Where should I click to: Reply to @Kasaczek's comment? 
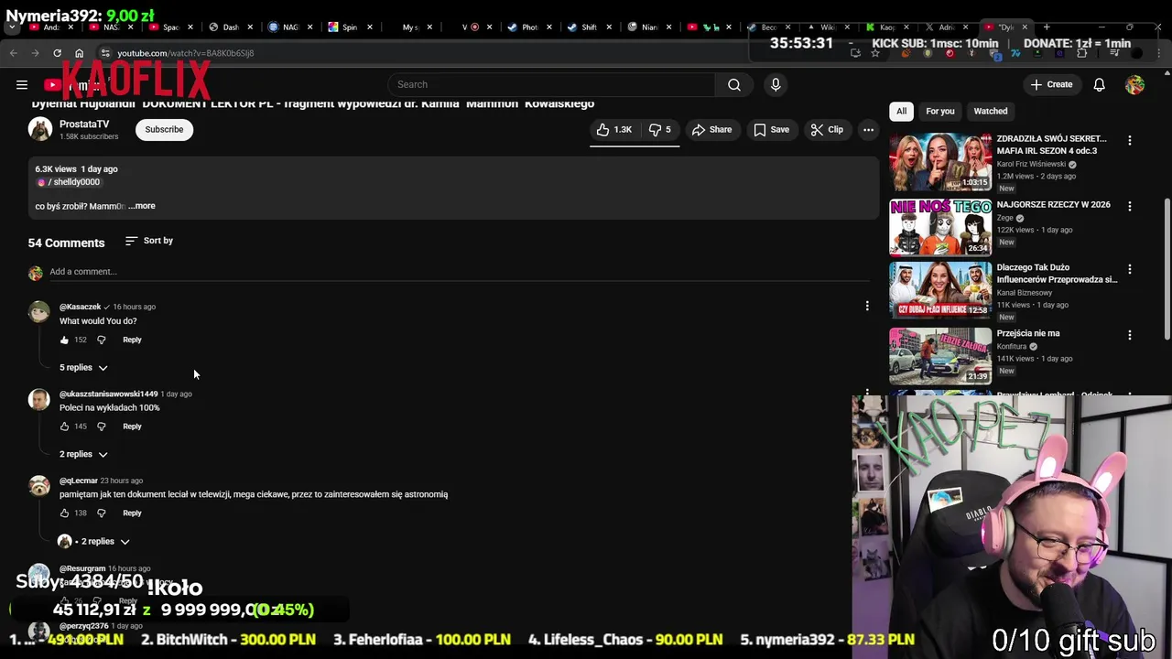click(132, 340)
